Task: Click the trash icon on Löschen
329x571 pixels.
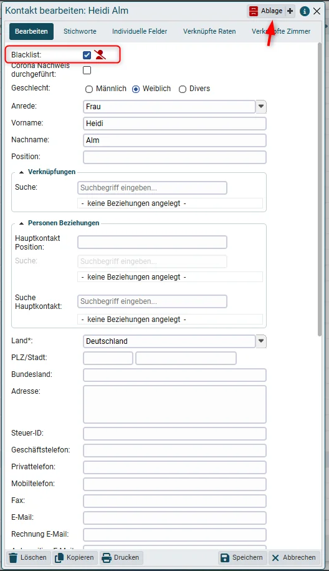Action: coord(13,557)
